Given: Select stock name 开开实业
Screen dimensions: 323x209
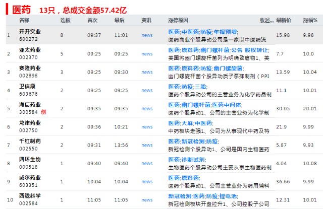Looking at the screenshot, I should point(30,32).
